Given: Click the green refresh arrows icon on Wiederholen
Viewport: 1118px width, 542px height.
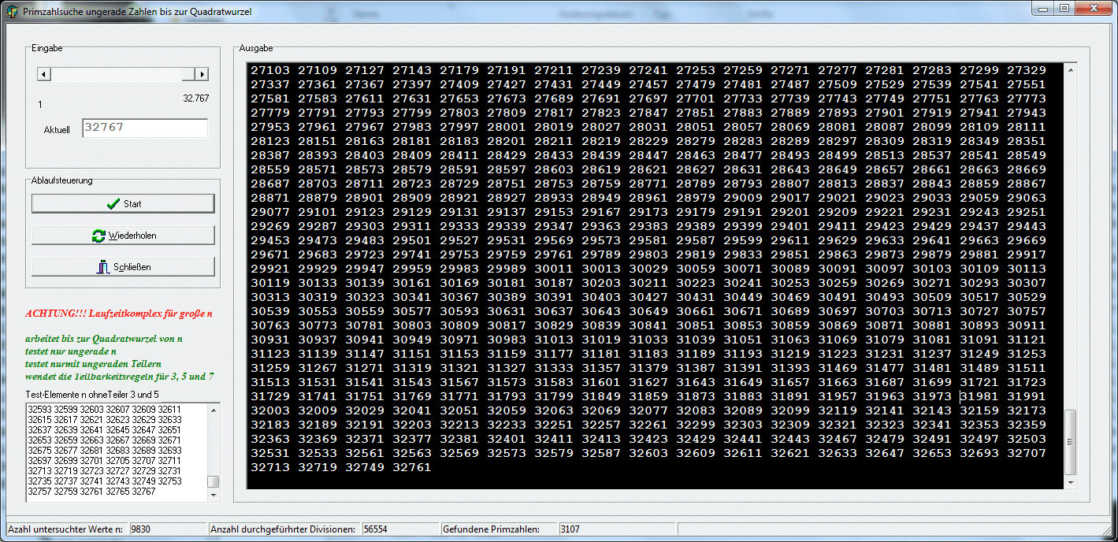Looking at the screenshot, I should [98, 236].
